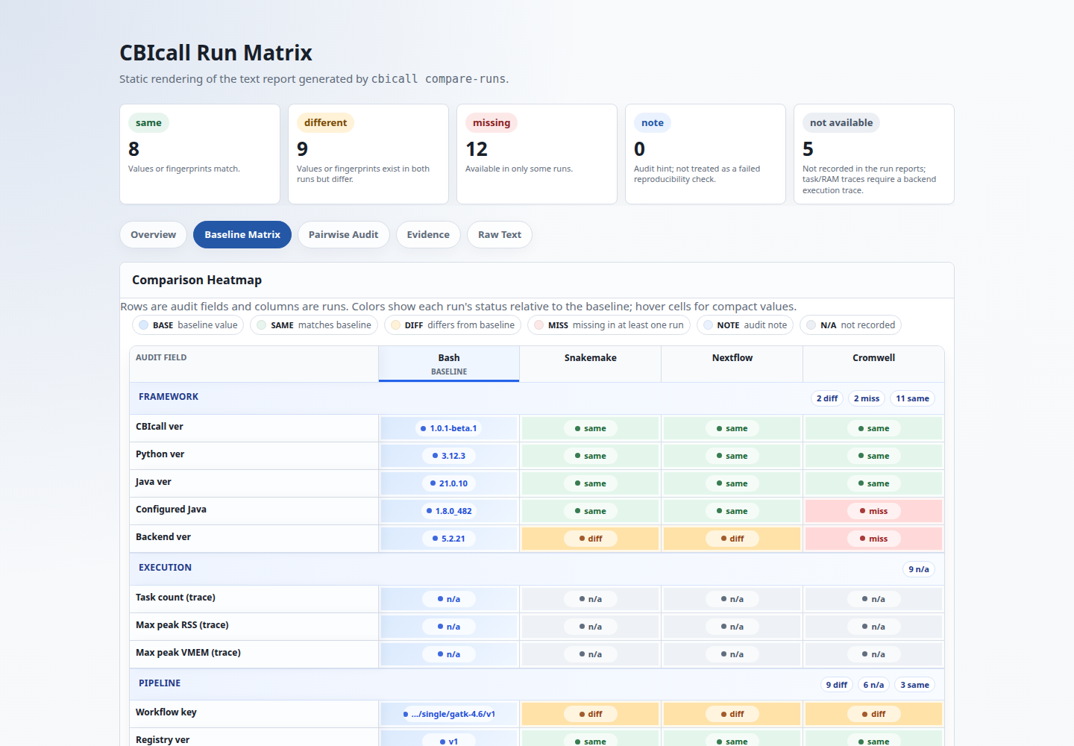Select the Cromwell column header
This screenshot has height=746, width=1074.
[x=873, y=364]
